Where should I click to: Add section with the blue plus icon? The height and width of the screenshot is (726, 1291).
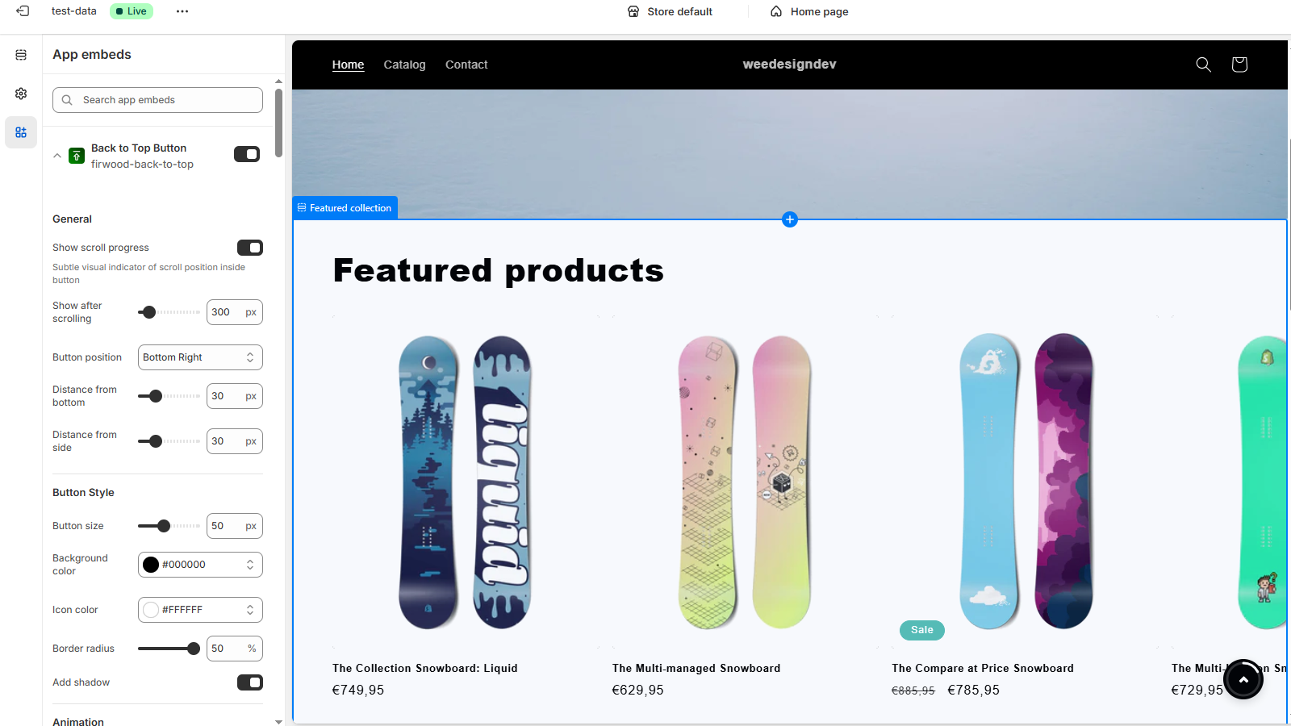tap(790, 219)
